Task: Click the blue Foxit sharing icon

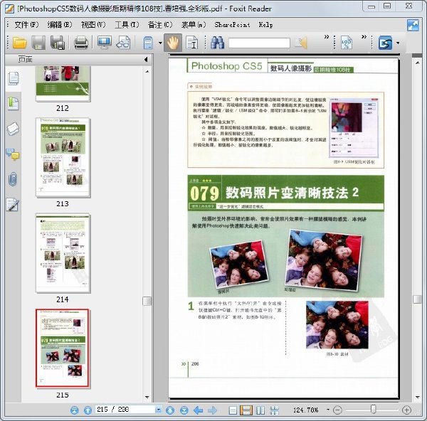Action: (x=385, y=43)
